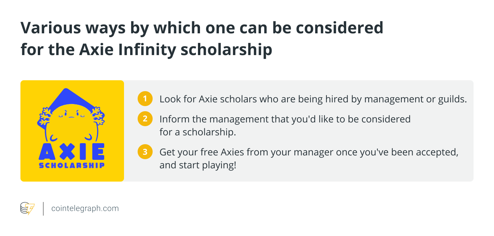Screen dimensions: 494x236
Task: Click step text about informing the management
Action: [x=285, y=125]
